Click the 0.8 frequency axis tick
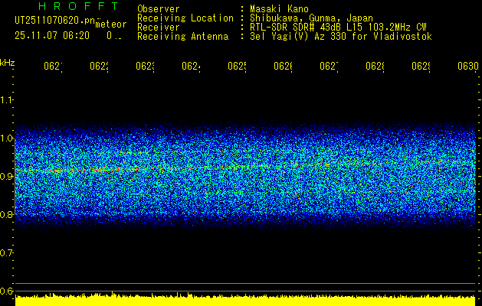Viewport: 482px width, 306px height. click(7, 215)
